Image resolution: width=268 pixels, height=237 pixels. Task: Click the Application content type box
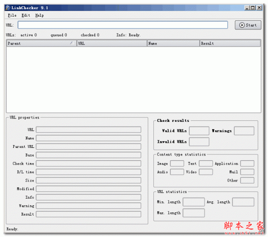click(x=247, y=164)
